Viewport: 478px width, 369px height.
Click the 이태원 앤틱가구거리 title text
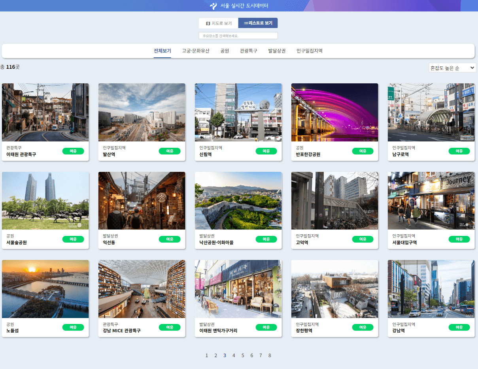(x=218, y=331)
